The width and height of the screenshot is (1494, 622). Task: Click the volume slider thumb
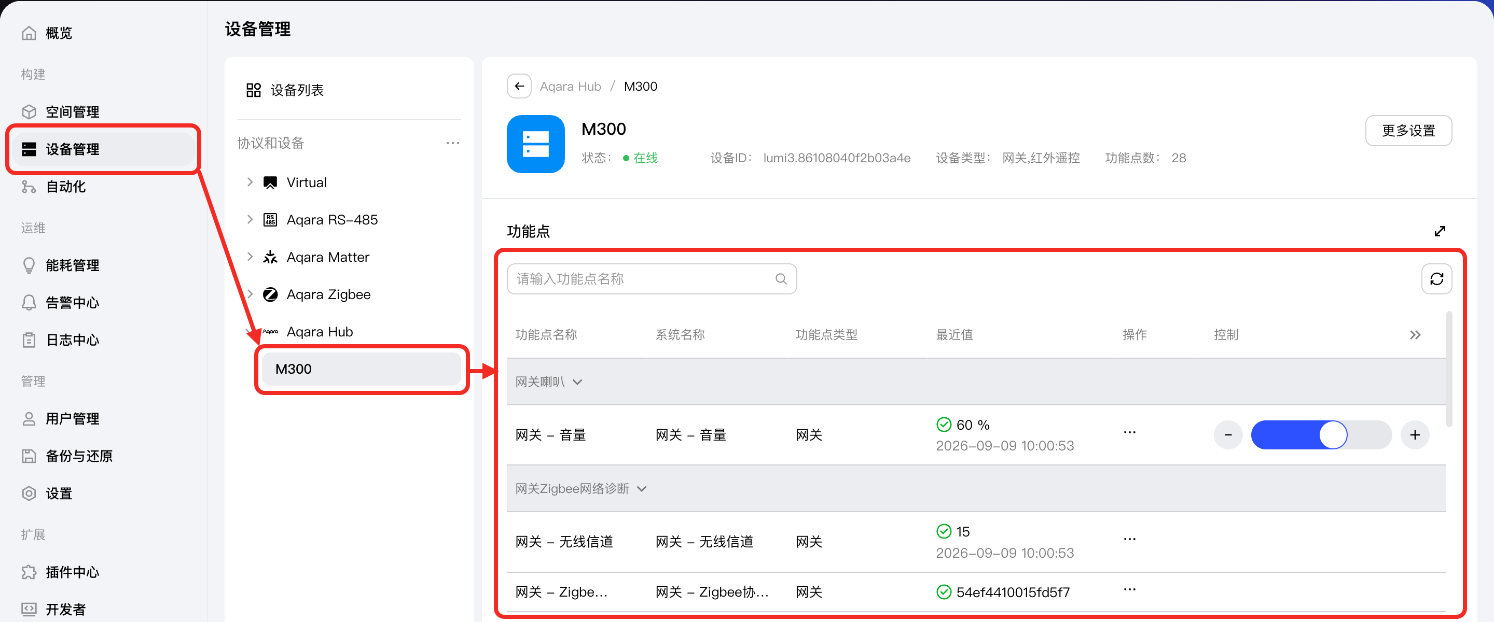(x=1333, y=435)
